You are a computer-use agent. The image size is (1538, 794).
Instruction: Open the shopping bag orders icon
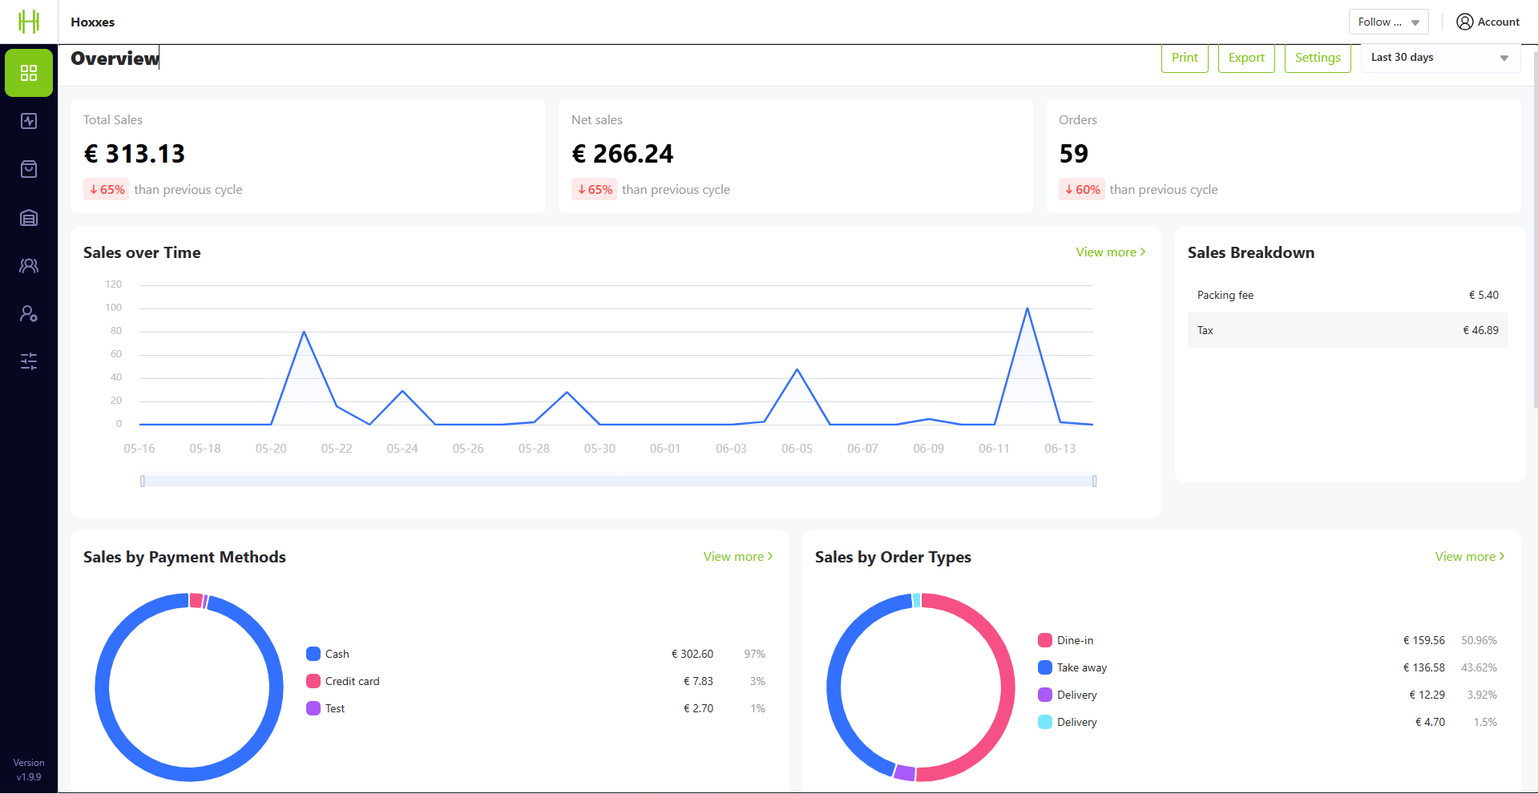click(x=29, y=169)
